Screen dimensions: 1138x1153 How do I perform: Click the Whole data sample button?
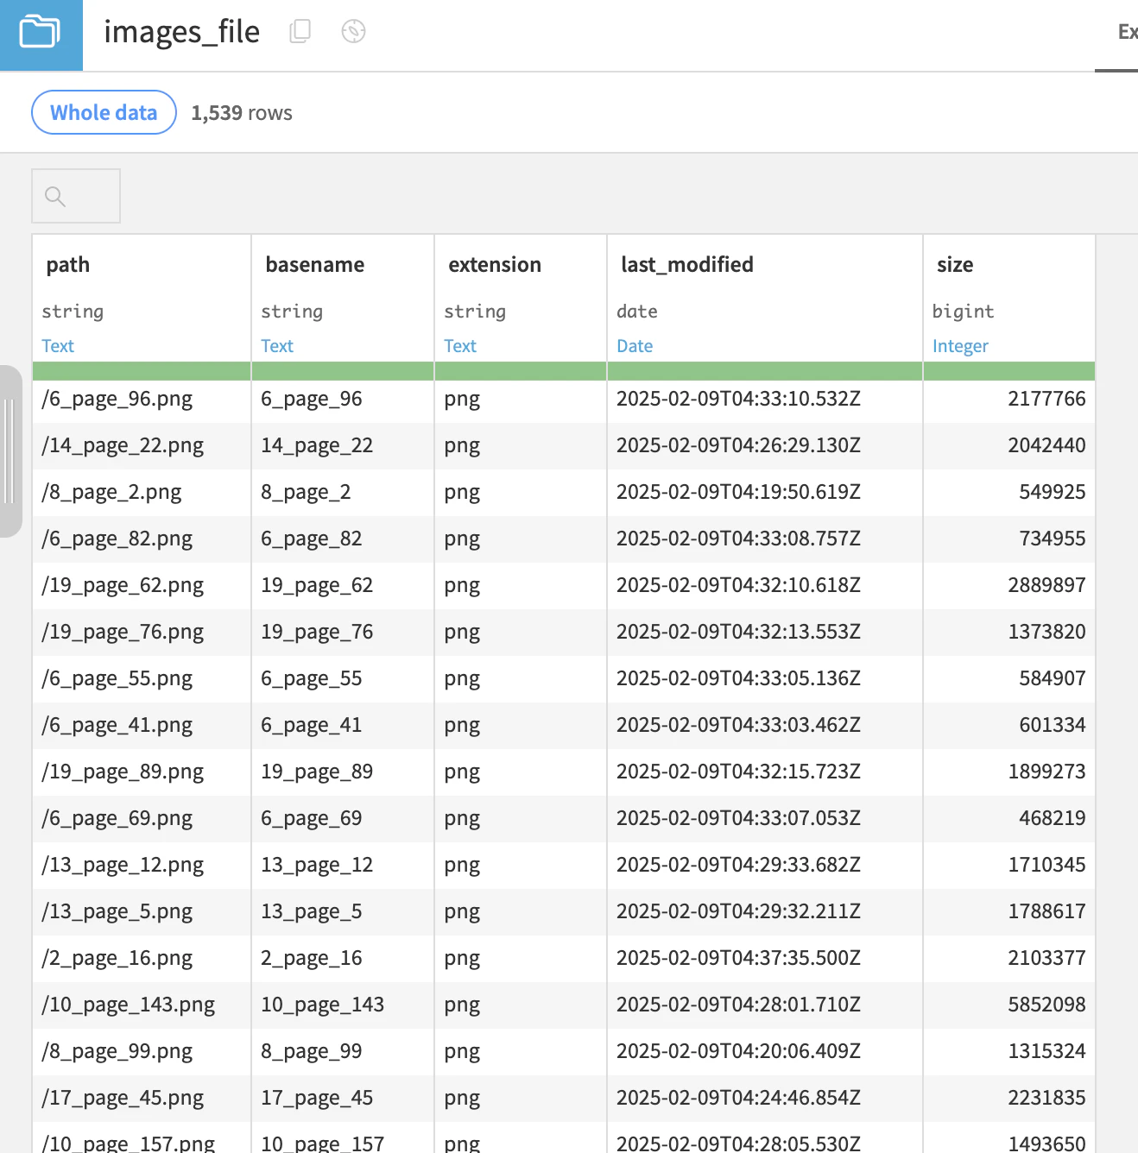click(x=104, y=112)
